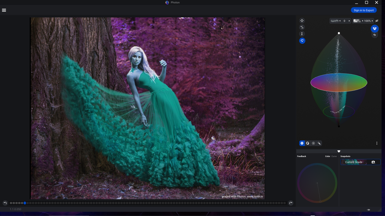Decrease the smoothing value with left arrow
Image resolution: width=385 pixels, height=216 pixels.
(x=340, y=21)
